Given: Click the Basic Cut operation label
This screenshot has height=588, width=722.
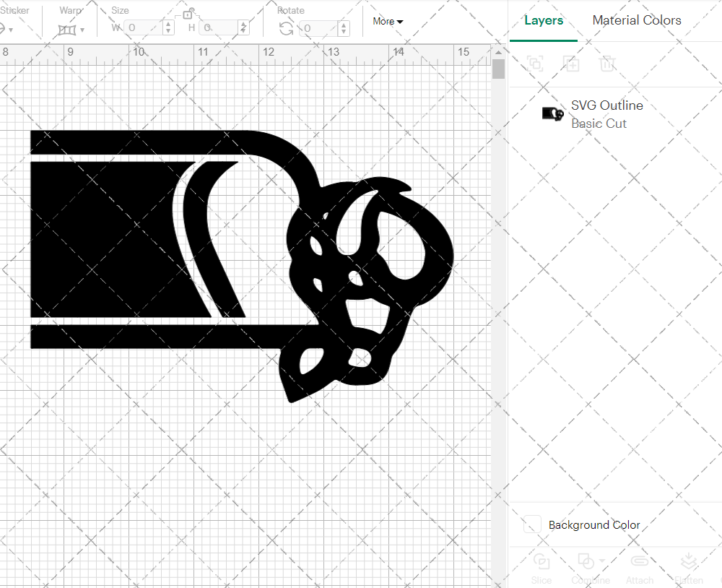Looking at the screenshot, I should point(599,124).
